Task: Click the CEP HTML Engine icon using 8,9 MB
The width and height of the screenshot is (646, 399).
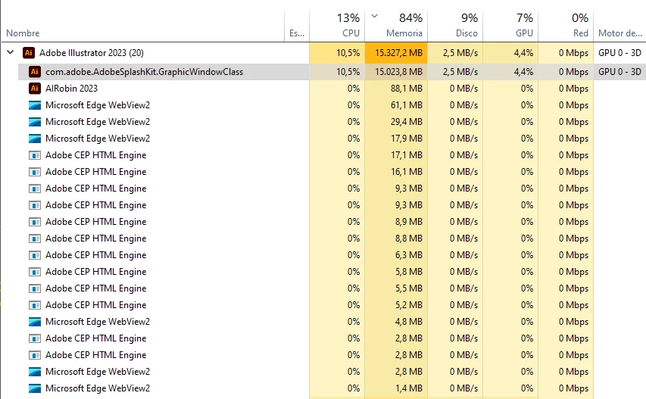Action: pyautogui.click(x=35, y=222)
